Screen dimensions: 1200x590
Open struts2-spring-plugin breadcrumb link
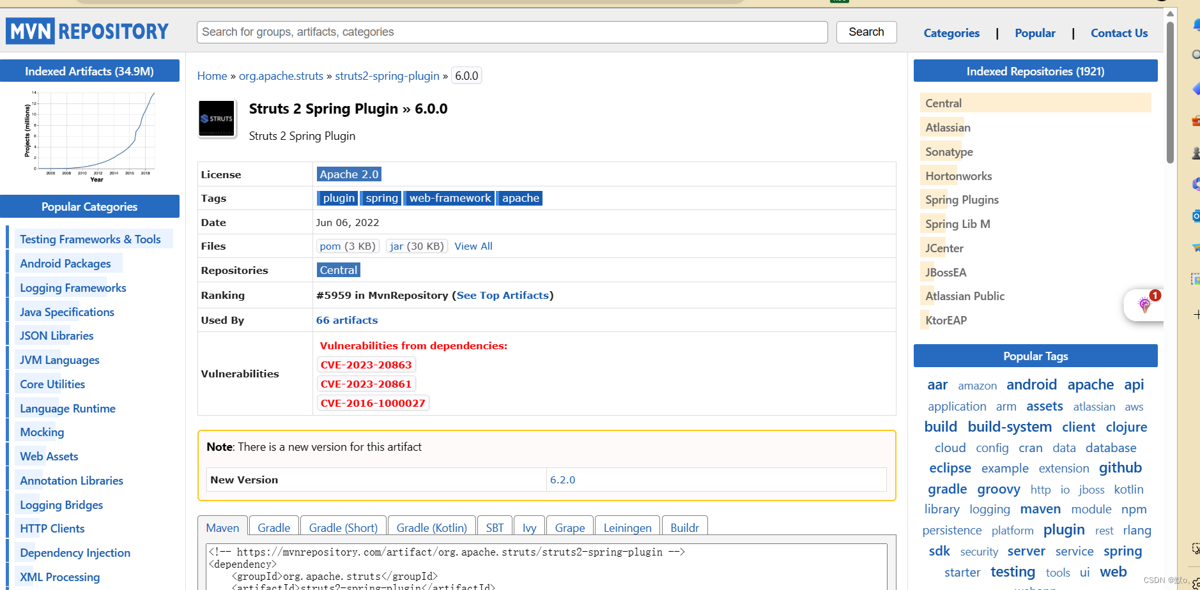(387, 76)
